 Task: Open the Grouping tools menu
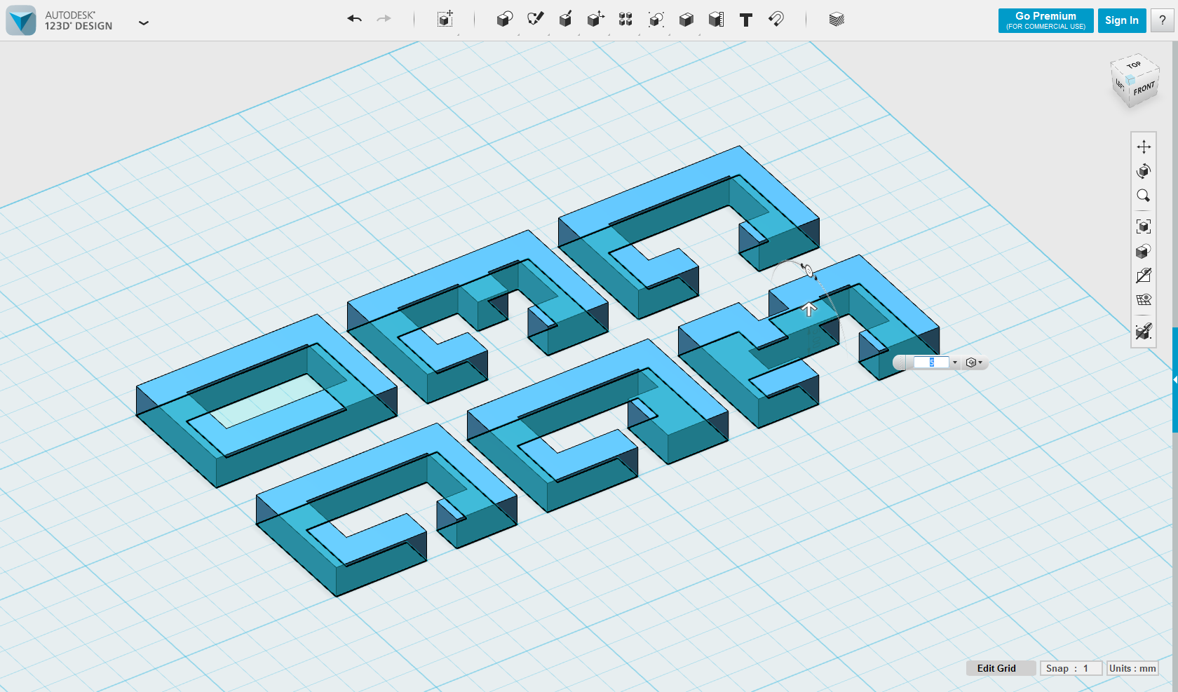(x=656, y=19)
